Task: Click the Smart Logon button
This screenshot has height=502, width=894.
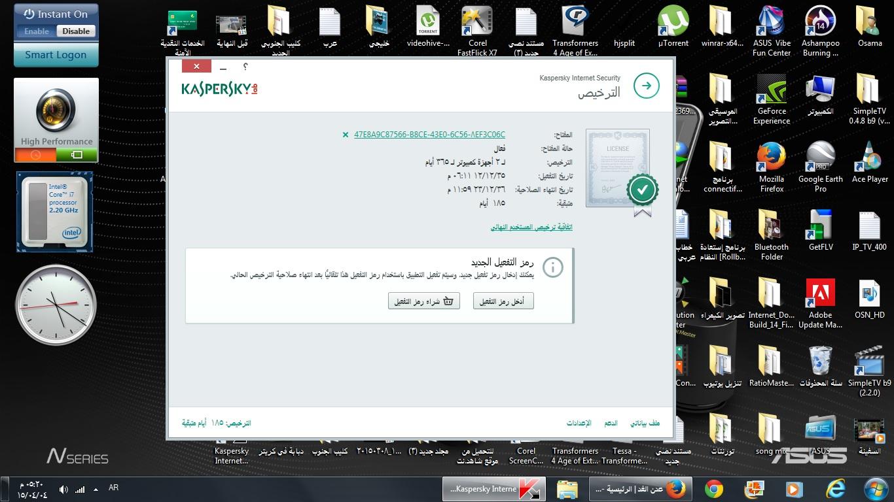Action: [x=56, y=55]
